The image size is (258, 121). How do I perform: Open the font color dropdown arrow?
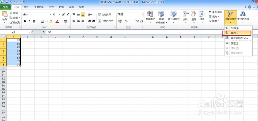tap(60, 21)
